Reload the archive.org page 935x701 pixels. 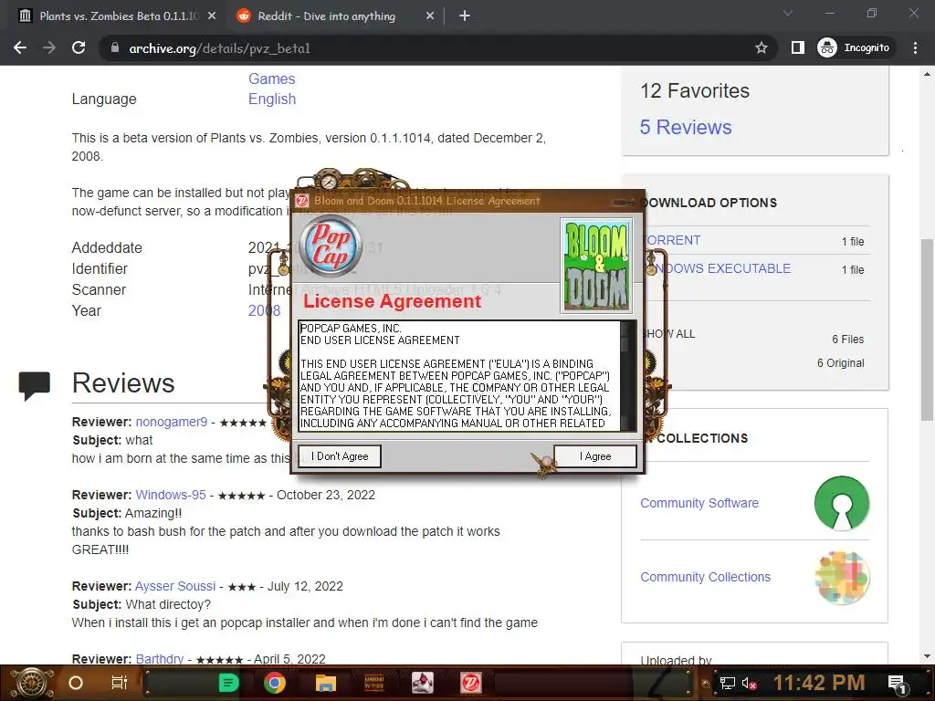click(79, 47)
